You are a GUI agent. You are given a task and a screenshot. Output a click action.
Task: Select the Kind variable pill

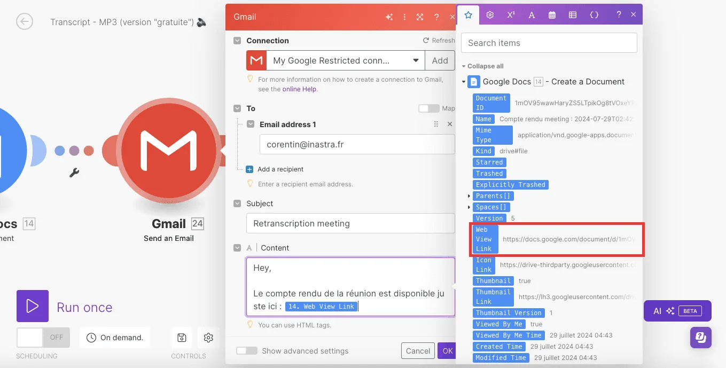pyautogui.click(x=483, y=151)
